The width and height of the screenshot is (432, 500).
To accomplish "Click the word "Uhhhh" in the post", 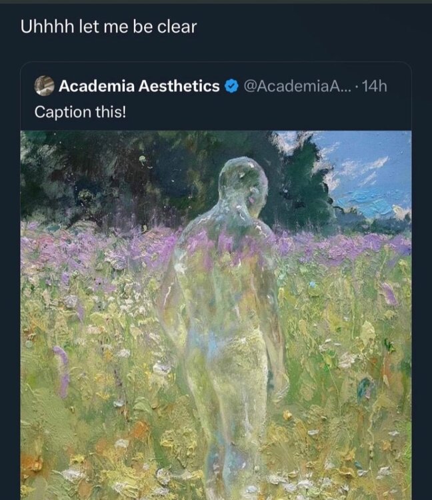I will click(x=43, y=29).
